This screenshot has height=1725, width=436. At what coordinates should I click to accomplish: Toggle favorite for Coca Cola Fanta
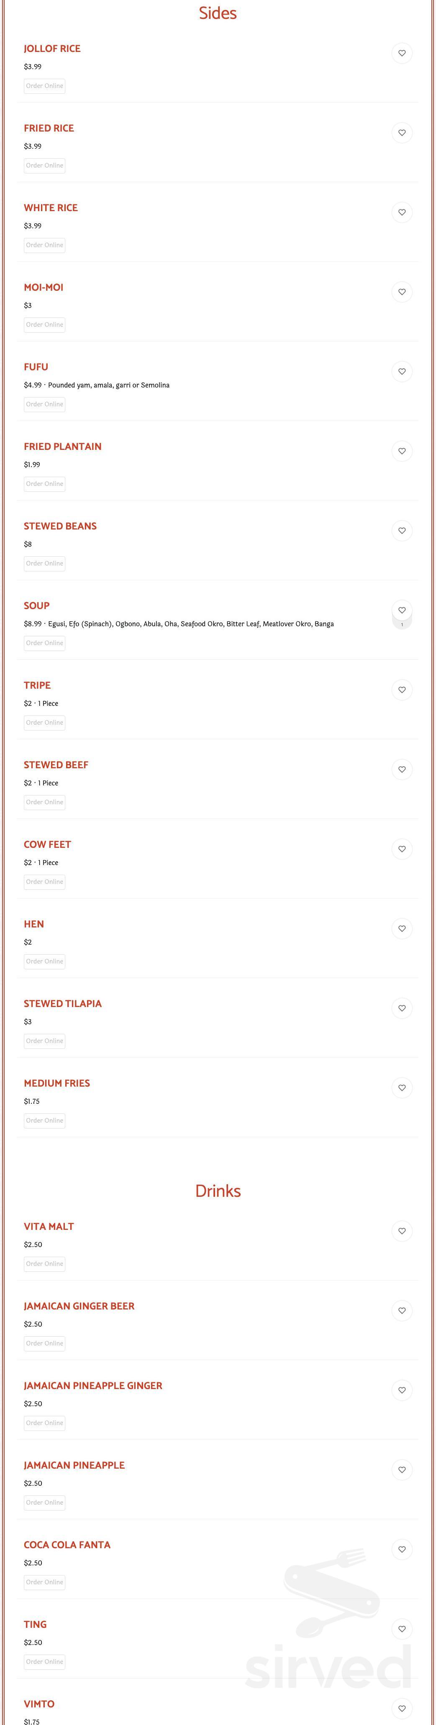(x=402, y=1549)
